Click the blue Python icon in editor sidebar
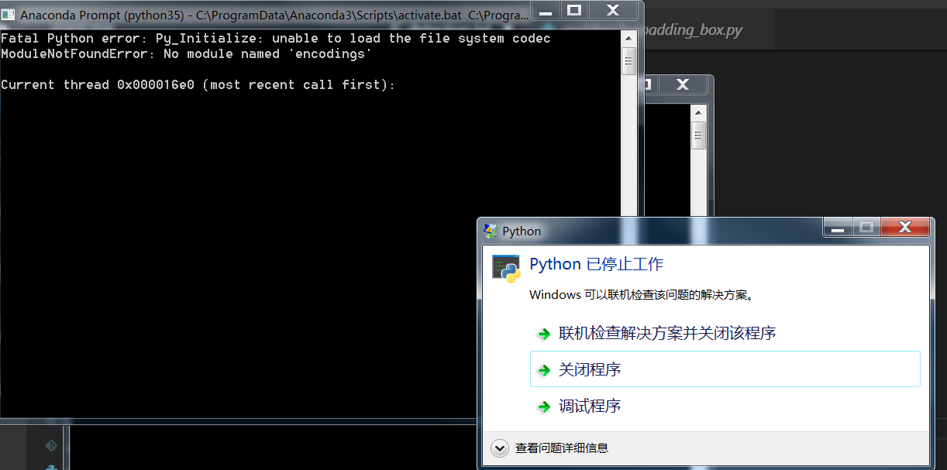The height and width of the screenshot is (470, 947). (50, 467)
